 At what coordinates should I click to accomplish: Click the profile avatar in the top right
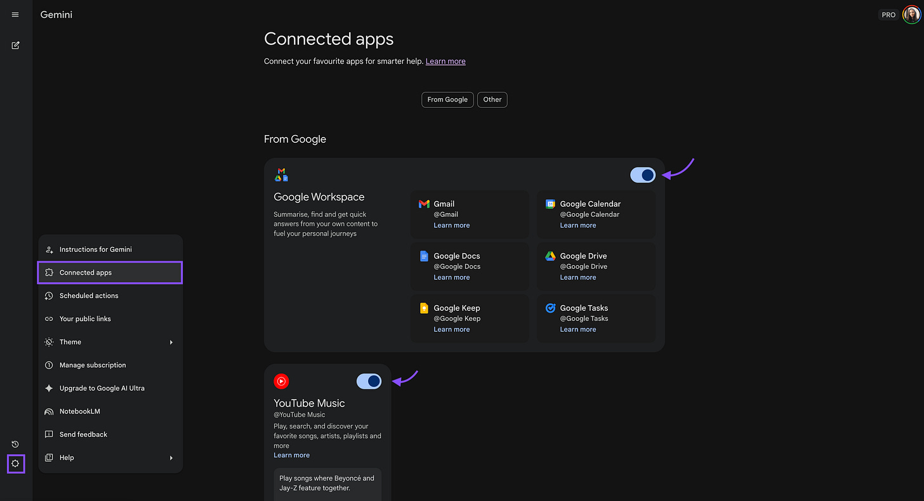(911, 14)
